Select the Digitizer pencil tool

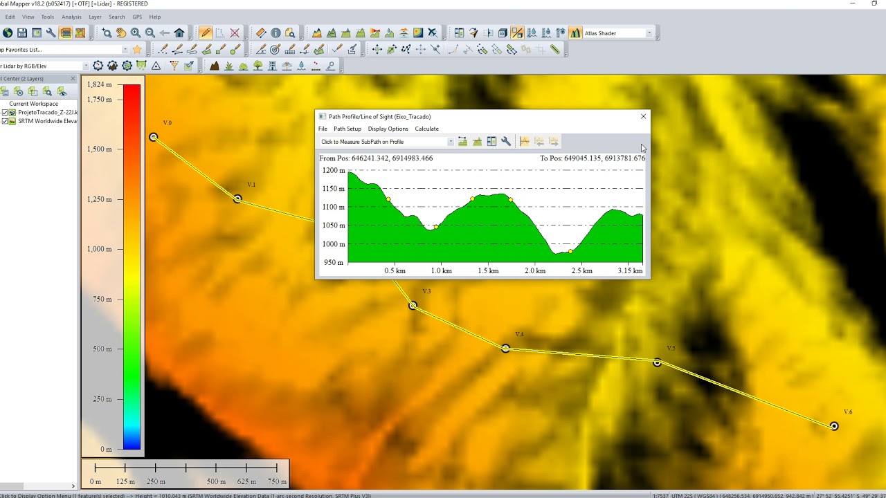click(206, 33)
